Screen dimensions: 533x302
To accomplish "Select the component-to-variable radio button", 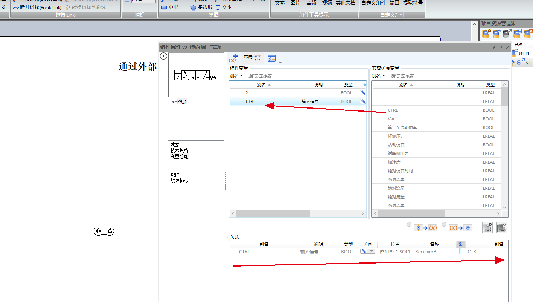I will pyautogui.click(x=410, y=224).
